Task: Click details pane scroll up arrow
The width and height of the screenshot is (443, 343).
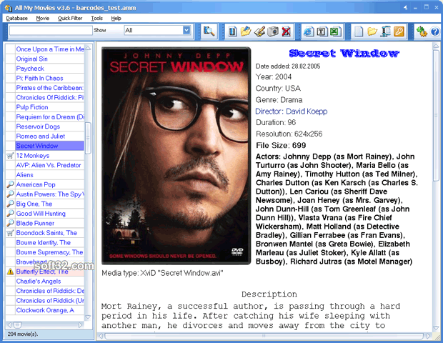Action: [436, 46]
